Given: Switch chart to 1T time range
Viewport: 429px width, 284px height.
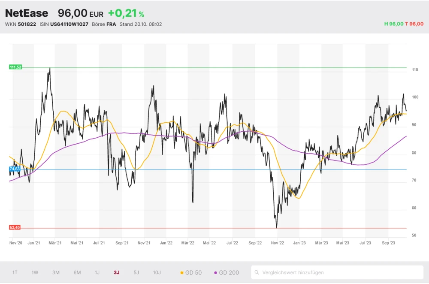Looking at the screenshot, I should pyautogui.click(x=15, y=272).
